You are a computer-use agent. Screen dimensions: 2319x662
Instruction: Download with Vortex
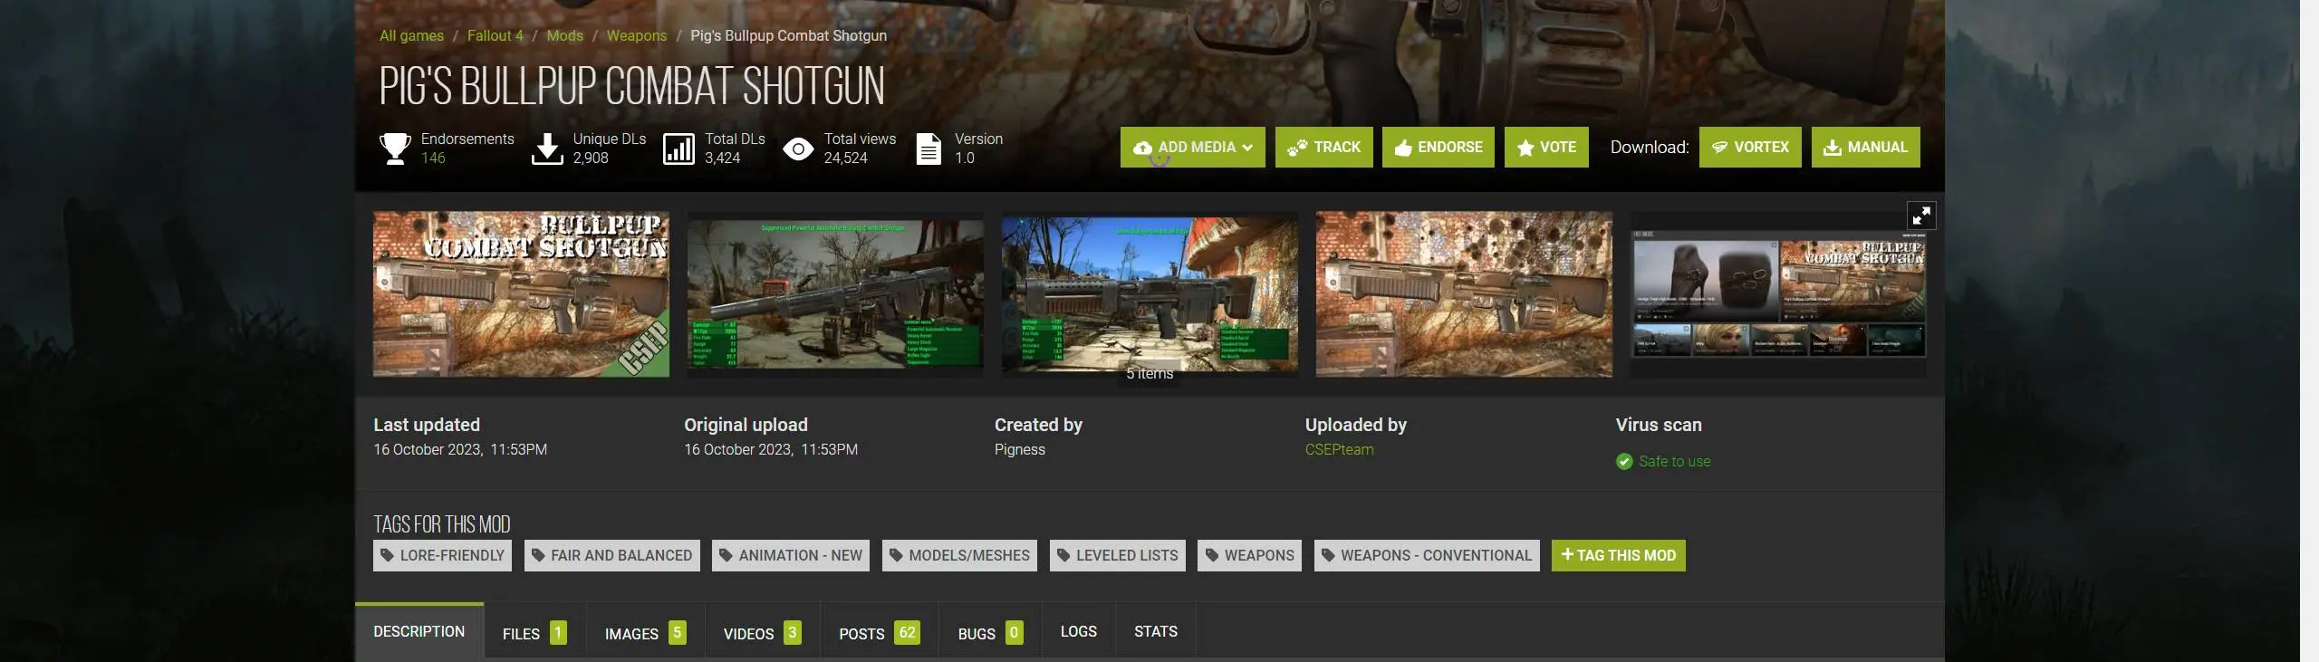1750,148
